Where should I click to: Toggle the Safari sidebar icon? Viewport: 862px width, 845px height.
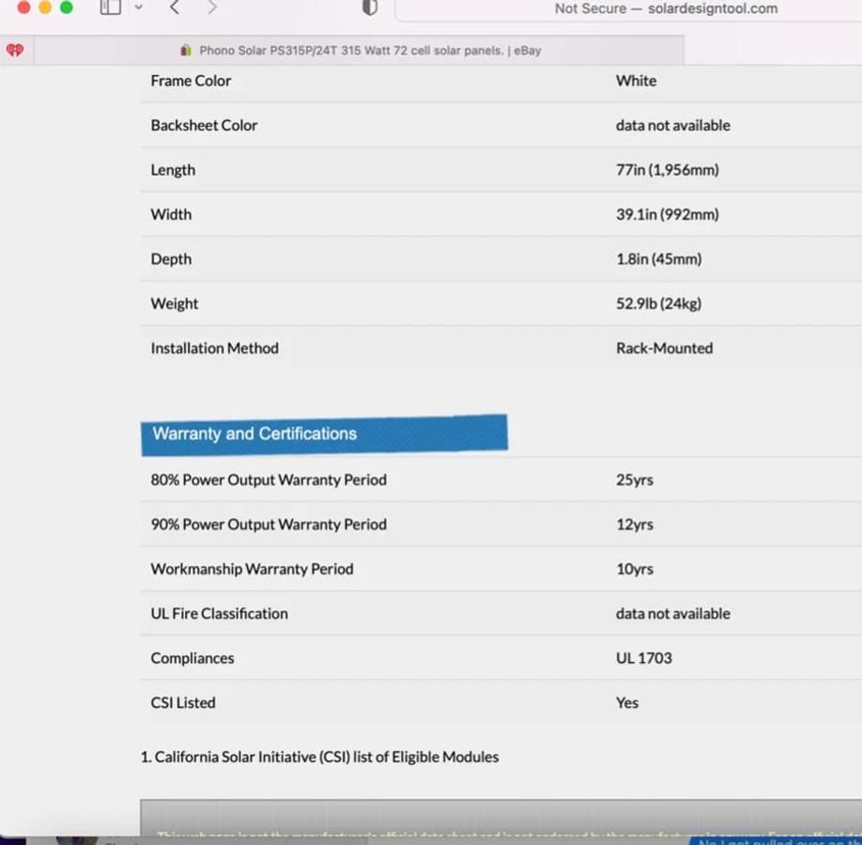(111, 8)
